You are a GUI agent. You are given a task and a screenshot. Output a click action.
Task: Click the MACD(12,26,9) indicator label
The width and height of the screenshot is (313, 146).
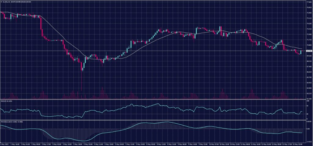(x=6, y=122)
